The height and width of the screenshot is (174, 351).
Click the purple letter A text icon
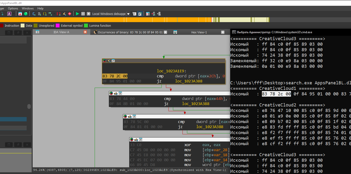pos(9,14)
